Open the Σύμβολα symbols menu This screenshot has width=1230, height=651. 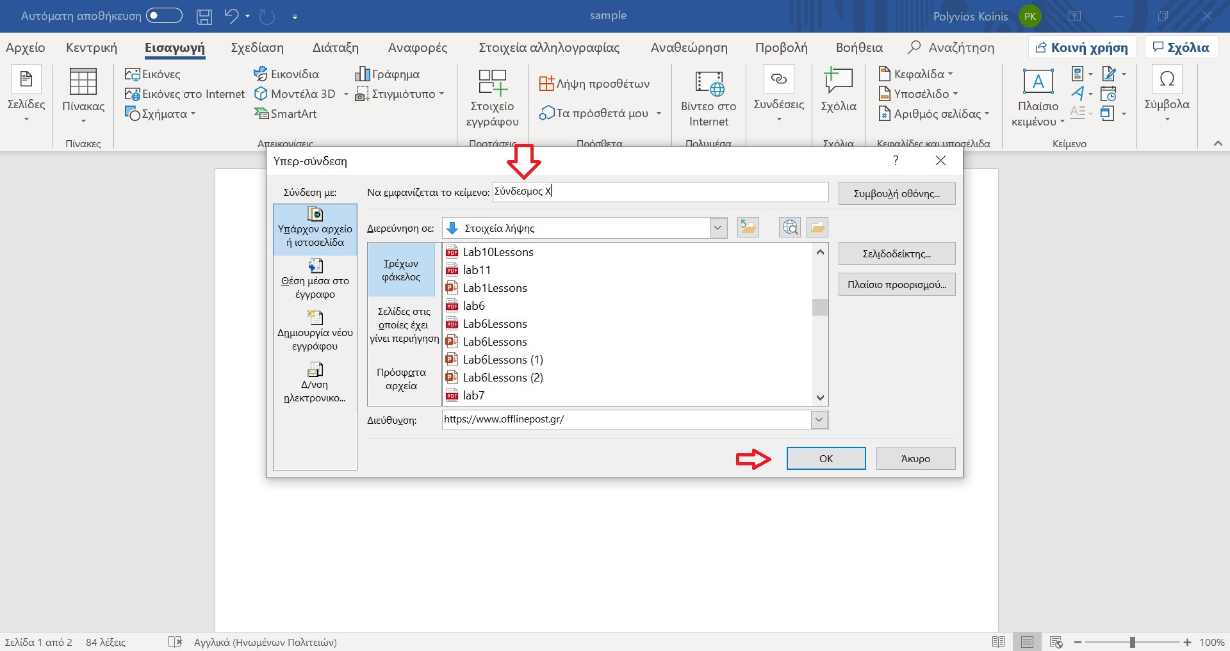point(1167,95)
